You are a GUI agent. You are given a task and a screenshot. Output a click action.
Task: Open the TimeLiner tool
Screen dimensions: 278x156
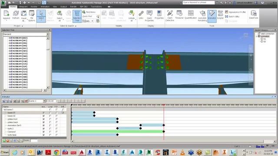[179, 15]
